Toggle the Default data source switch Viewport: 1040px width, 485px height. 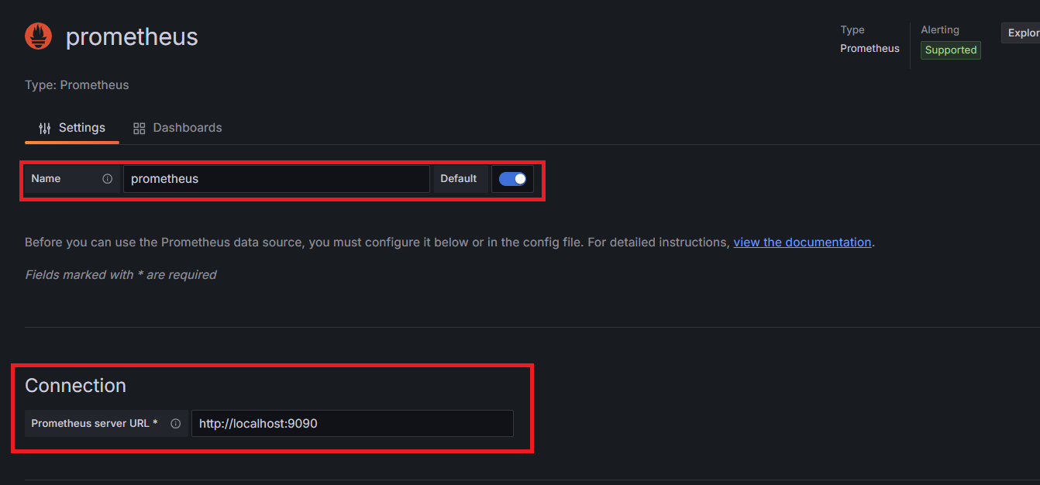point(512,179)
